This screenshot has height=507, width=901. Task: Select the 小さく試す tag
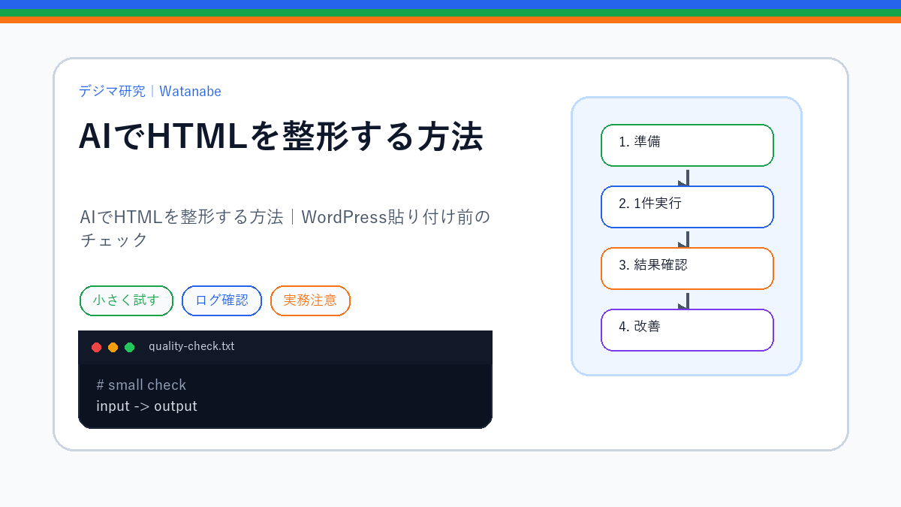pyautogui.click(x=126, y=300)
